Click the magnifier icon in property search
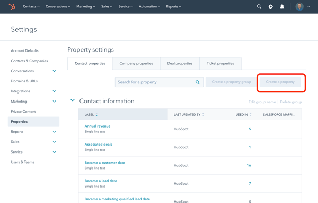The width and height of the screenshot is (318, 203). [x=197, y=82]
